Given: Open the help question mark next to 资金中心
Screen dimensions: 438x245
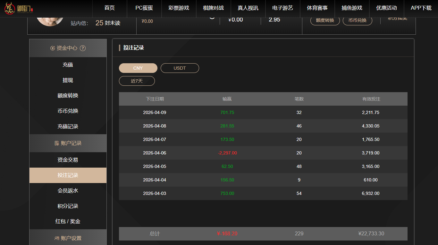Looking at the screenshot, I should [x=83, y=48].
